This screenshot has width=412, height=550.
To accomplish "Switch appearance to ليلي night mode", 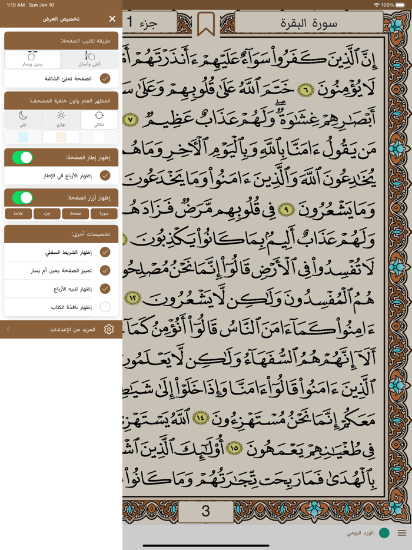I will point(23,120).
